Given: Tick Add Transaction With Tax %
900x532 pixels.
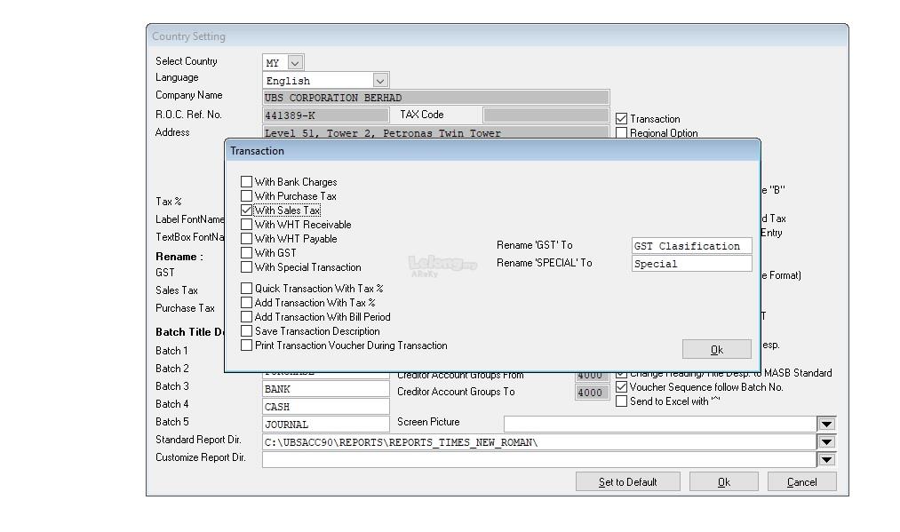Looking at the screenshot, I should click(x=246, y=303).
